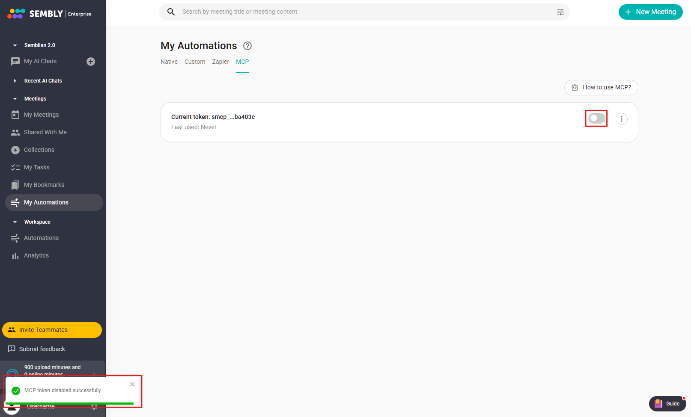
Task: Click the Invite Teammates button
Action: click(x=52, y=330)
